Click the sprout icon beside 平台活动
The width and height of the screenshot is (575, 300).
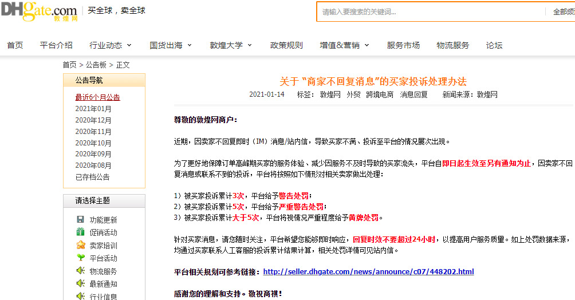click(x=81, y=258)
